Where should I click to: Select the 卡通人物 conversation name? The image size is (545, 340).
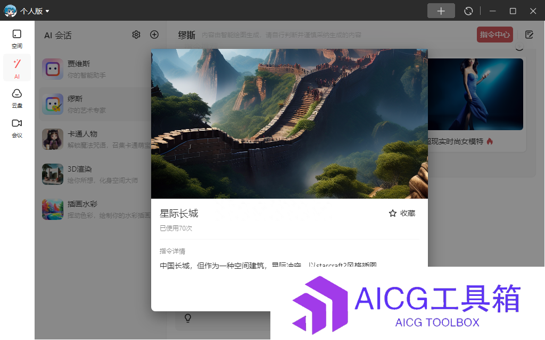[x=82, y=134]
